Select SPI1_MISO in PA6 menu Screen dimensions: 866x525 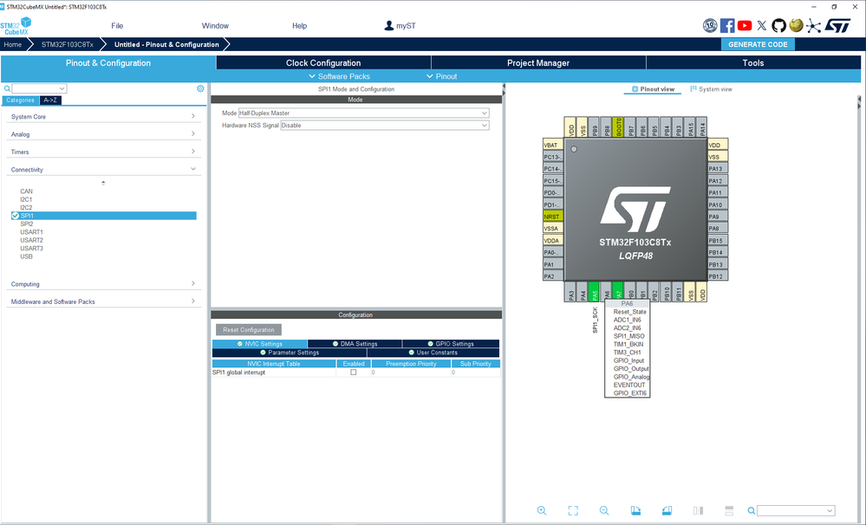[628, 335]
